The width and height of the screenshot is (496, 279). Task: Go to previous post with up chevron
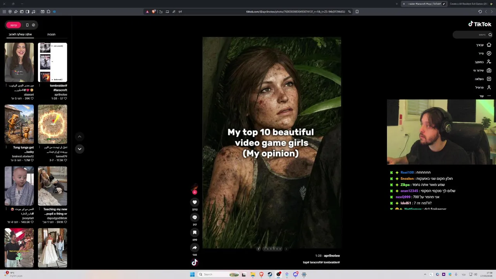pos(79,136)
